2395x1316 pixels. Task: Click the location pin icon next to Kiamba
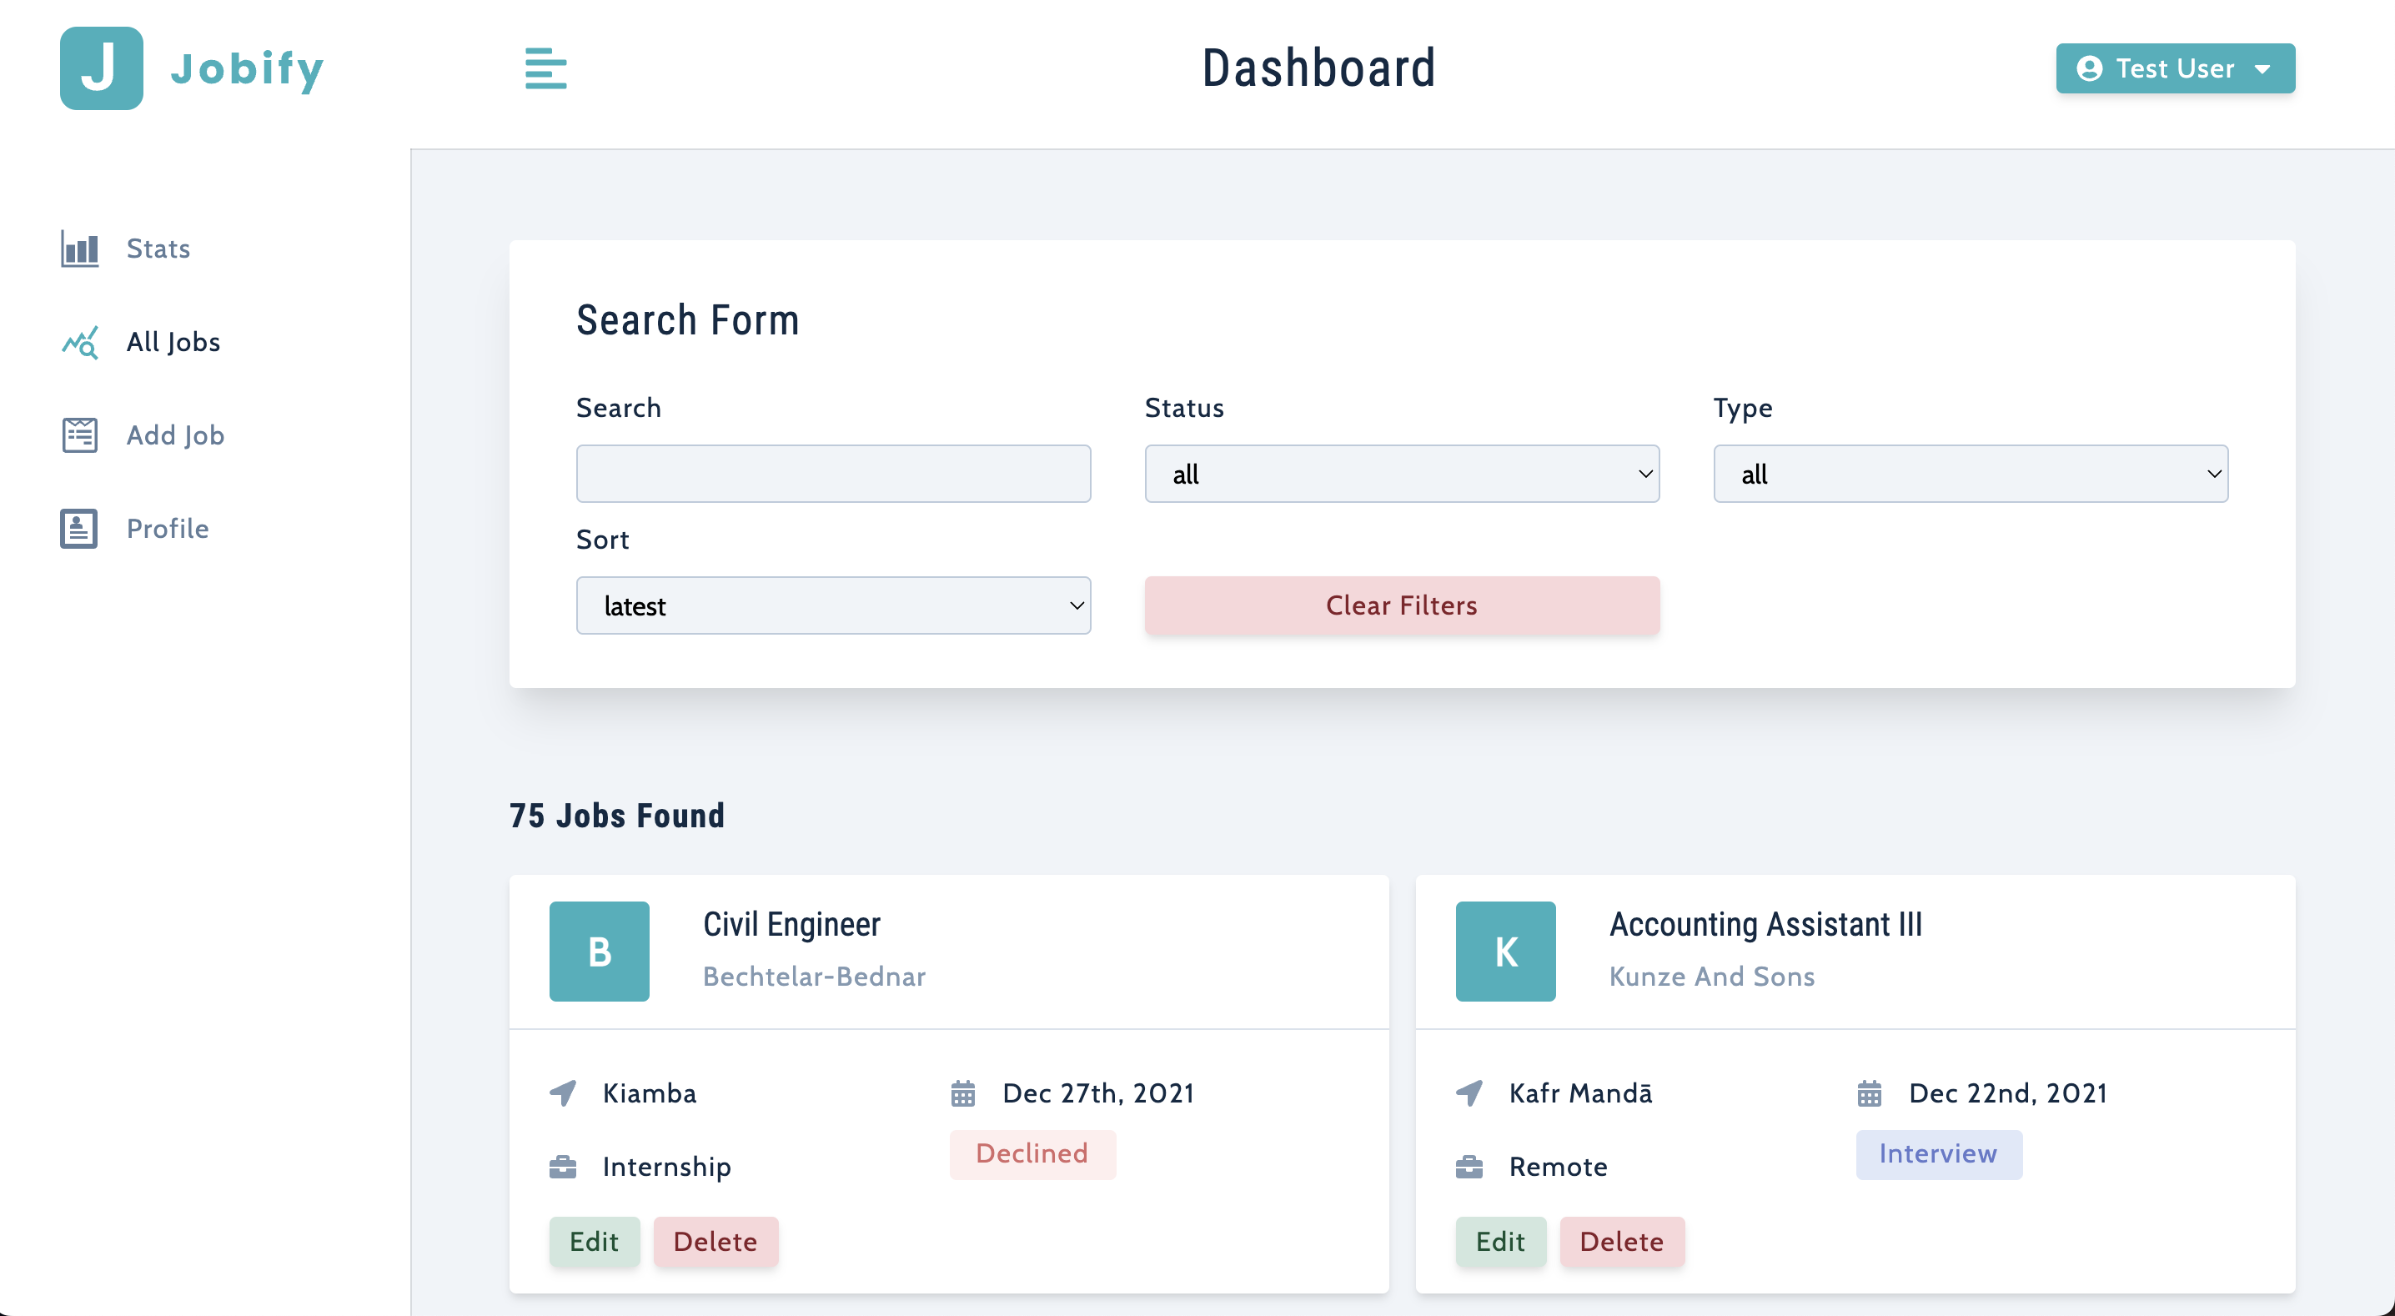(x=563, y=1093)
